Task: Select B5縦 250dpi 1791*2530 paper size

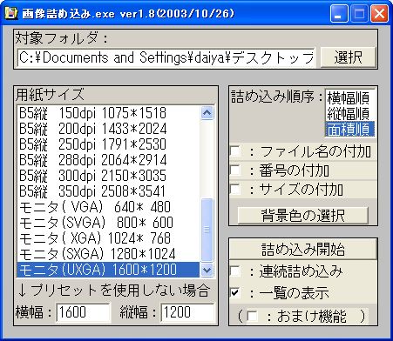Action: [x=108, y=144]
